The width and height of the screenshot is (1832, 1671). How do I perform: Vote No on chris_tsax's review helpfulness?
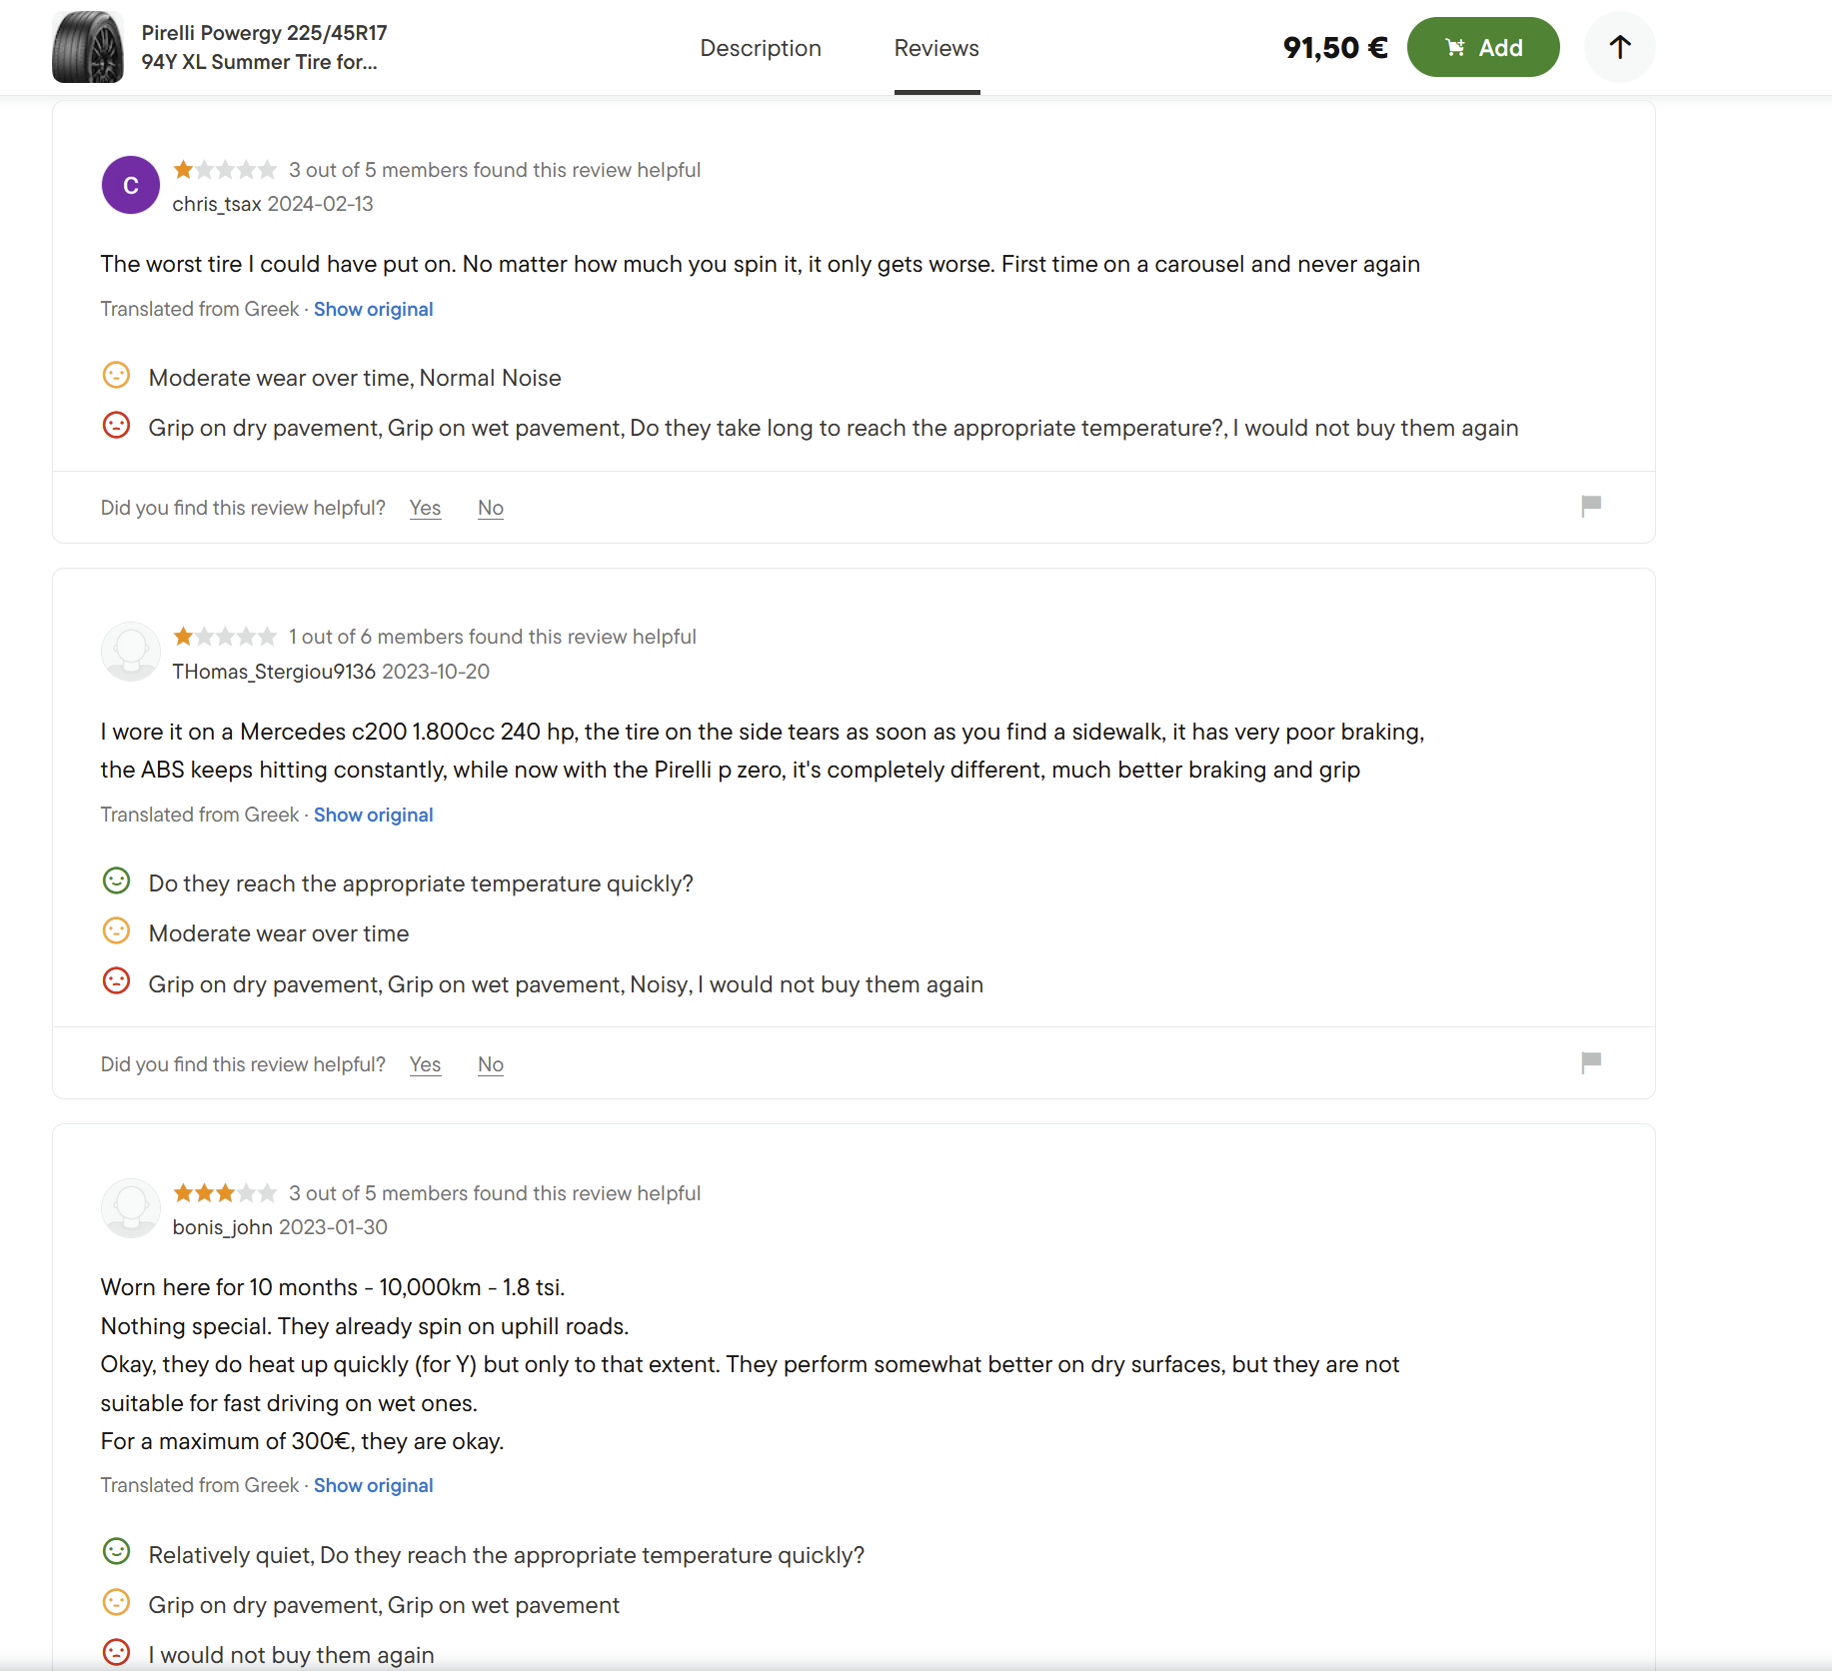pyautogui.click(x=490, y=508)
